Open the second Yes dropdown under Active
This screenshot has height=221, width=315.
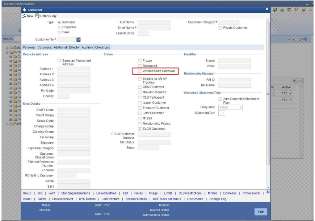pos(287,100)
